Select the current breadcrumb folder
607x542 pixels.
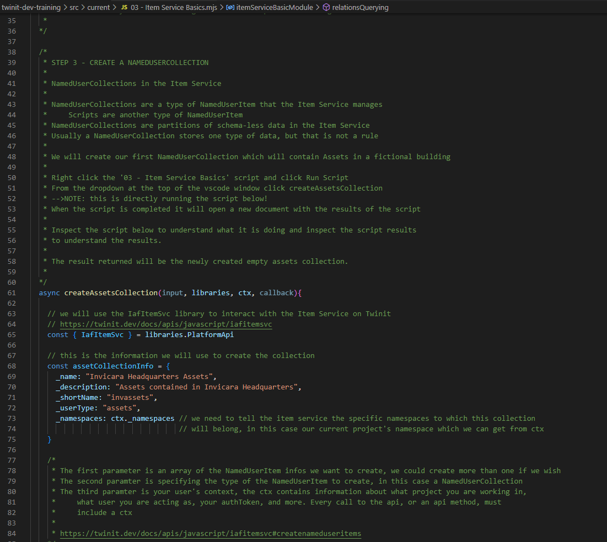[98, 7]
